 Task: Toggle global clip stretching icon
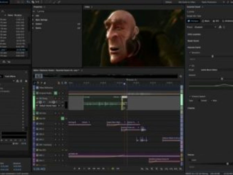coord(62,83)
